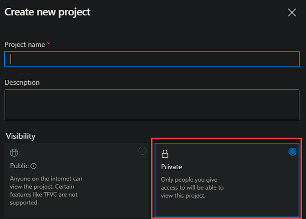Click the Public option title text
Image resolution: width=306 pixels, height=219 pixels.
click(19, 166)
